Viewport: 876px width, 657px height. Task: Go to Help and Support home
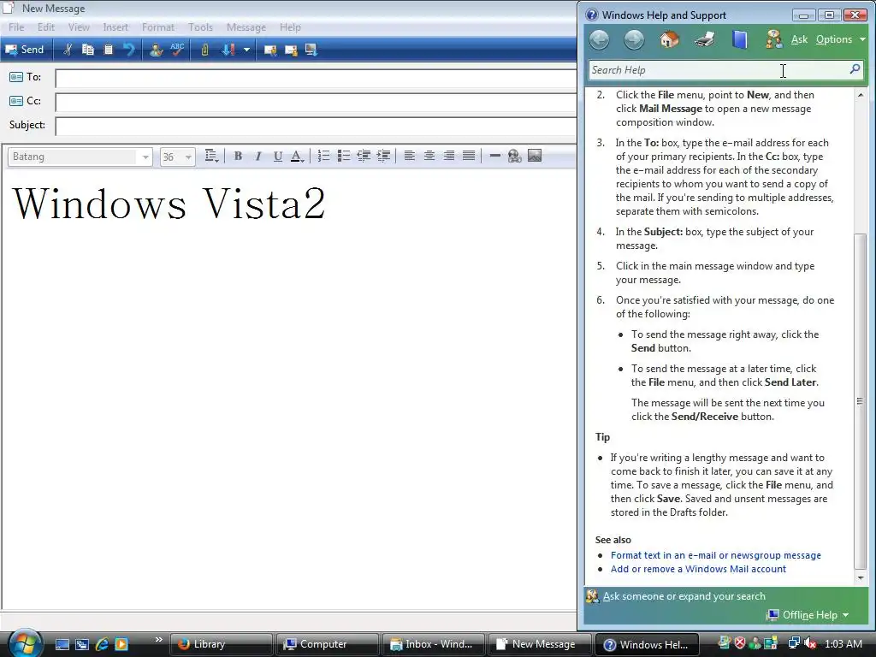click(669, 39)
